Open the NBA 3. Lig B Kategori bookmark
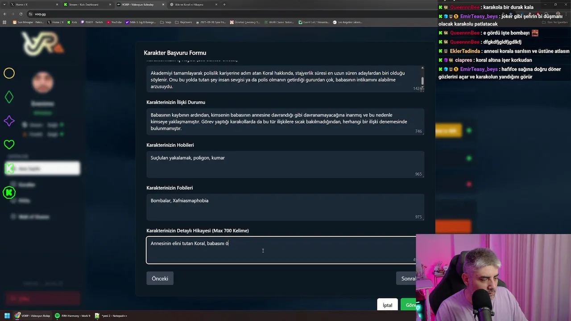The height and width of the screenshot is (321, 571). [141, 22]
